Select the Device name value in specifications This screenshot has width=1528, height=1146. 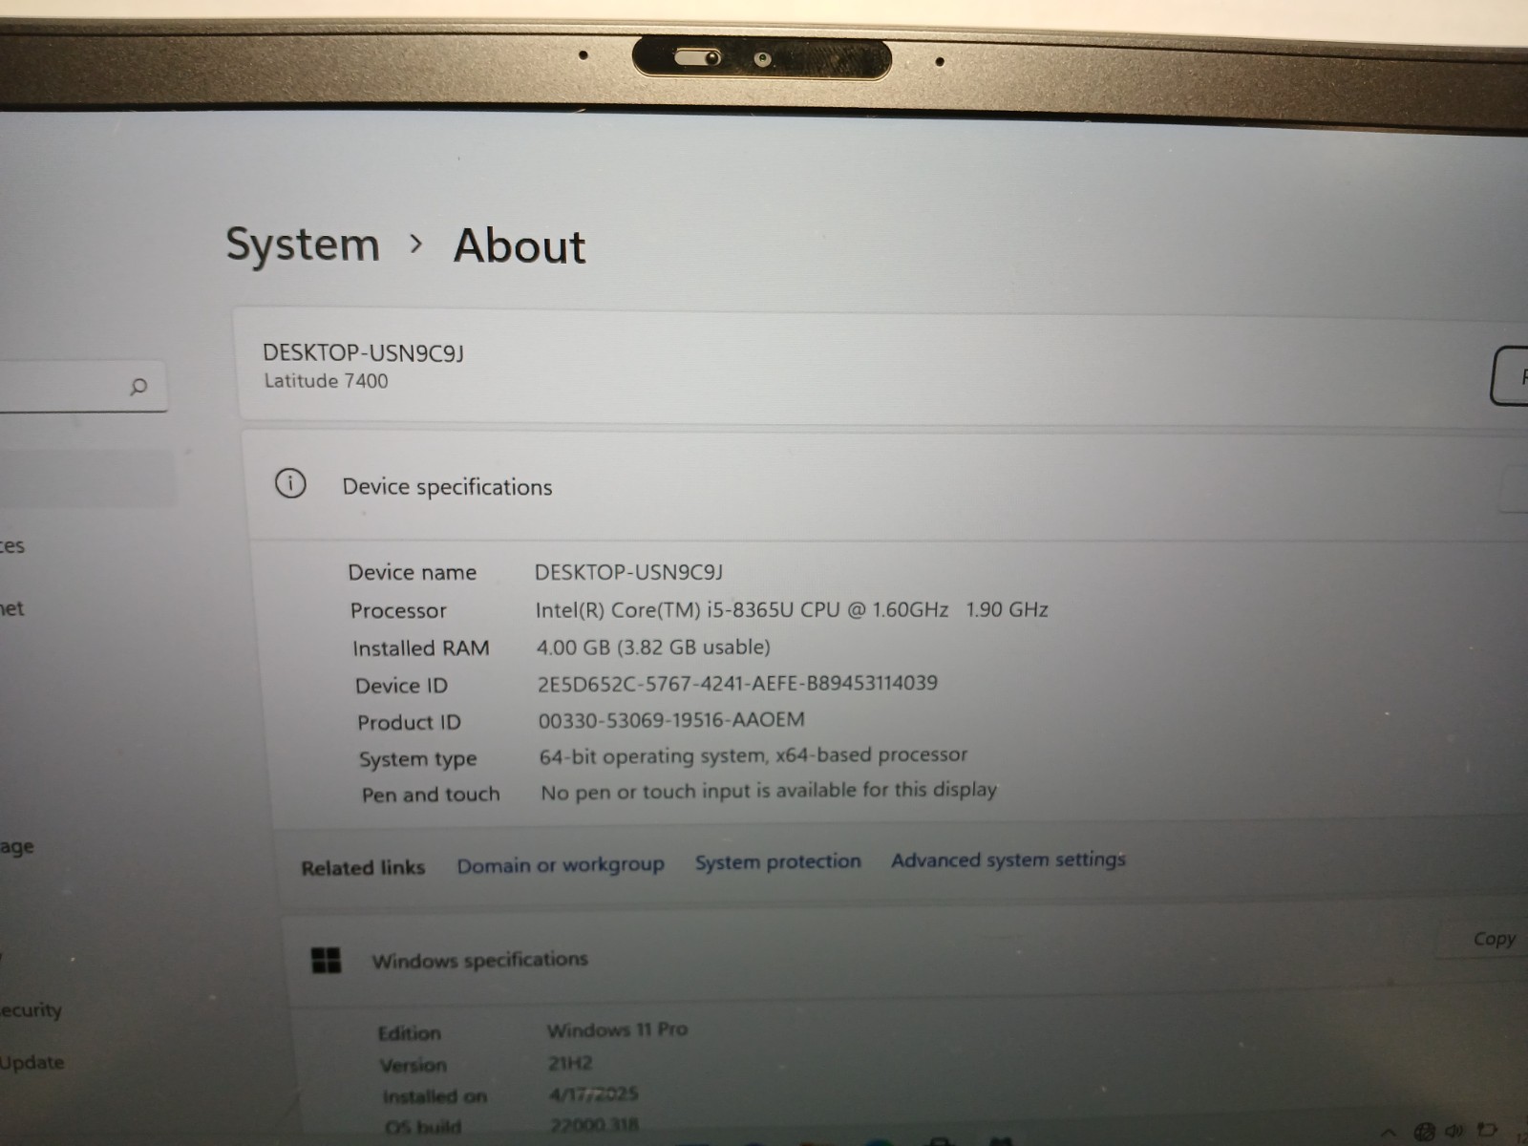(x=628, y=572)
